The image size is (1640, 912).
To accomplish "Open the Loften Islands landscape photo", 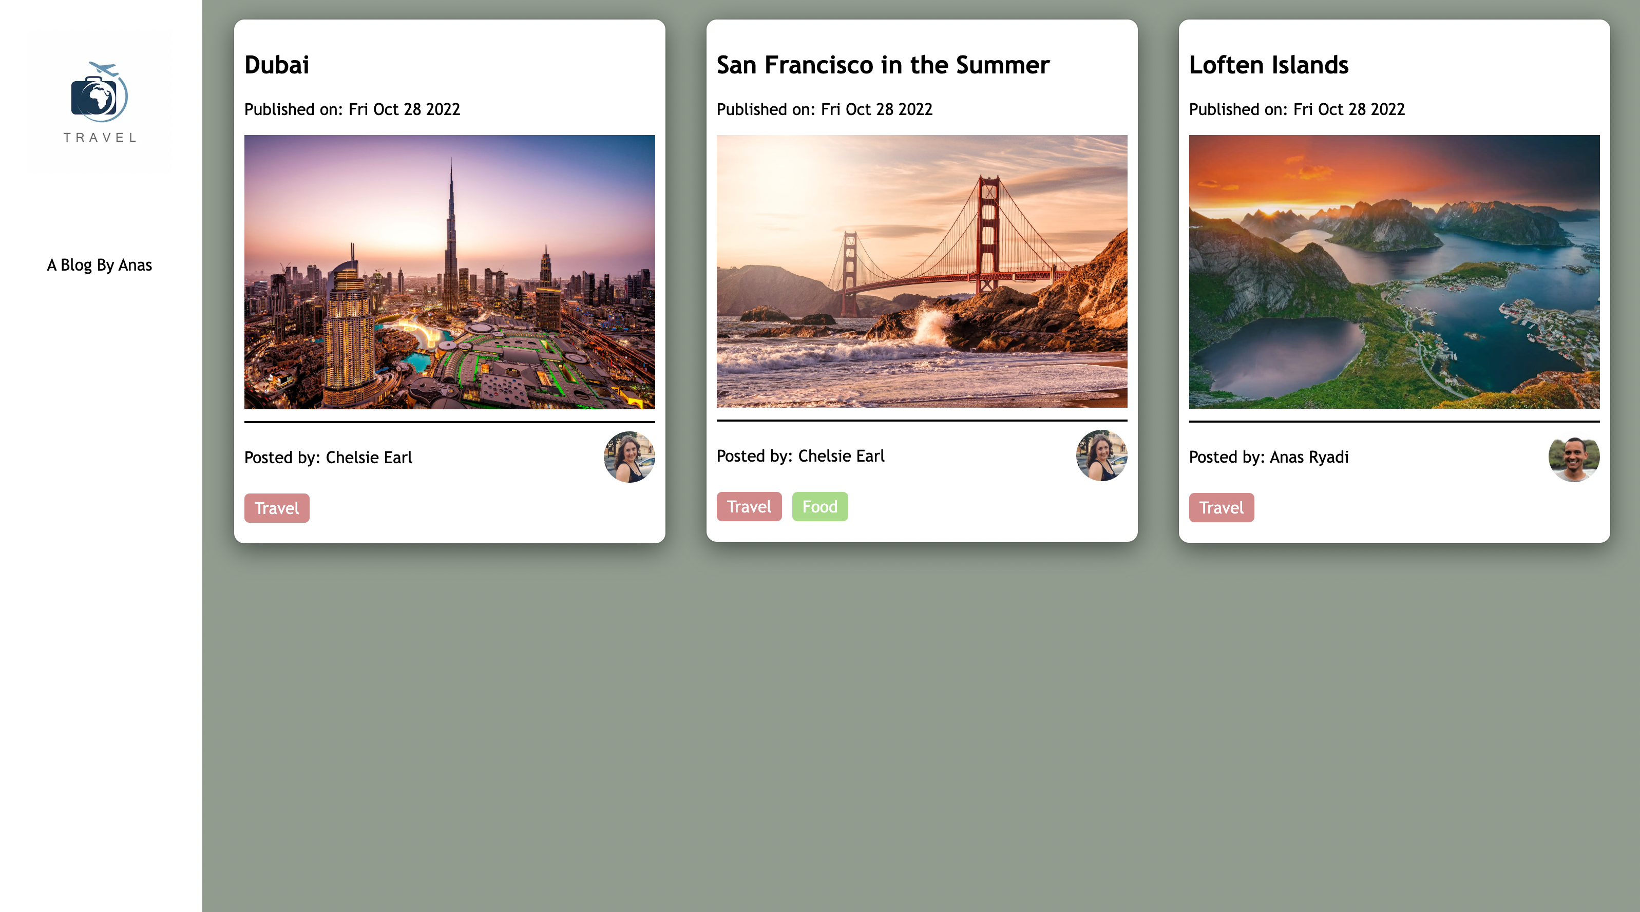I will (1394, 271).
